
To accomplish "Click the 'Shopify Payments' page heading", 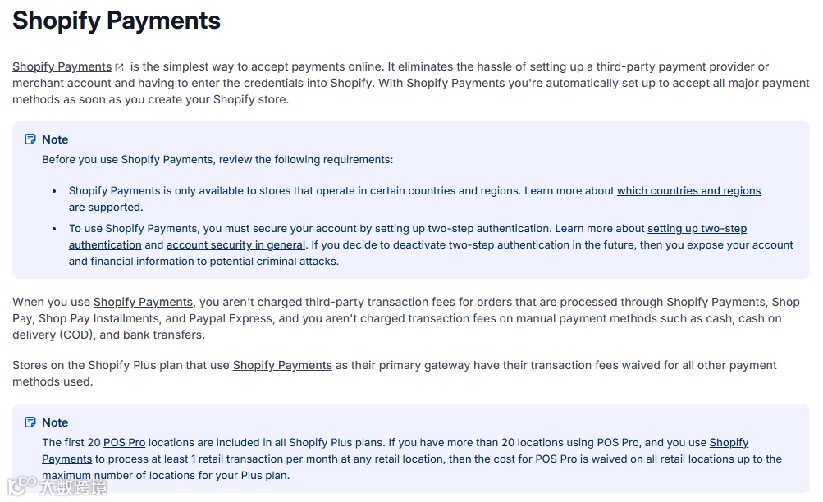I will [x=117, y=21].
